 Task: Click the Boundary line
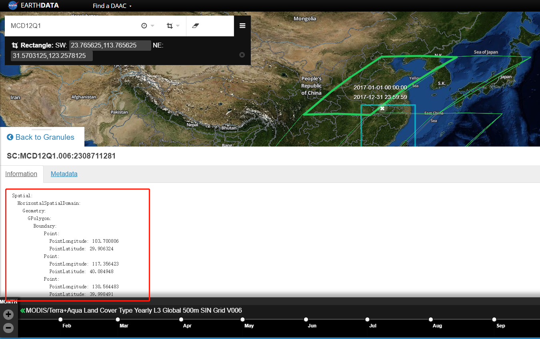[45, 226]
